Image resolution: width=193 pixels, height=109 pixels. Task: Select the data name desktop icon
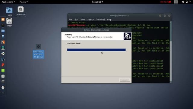click(21, 11)
